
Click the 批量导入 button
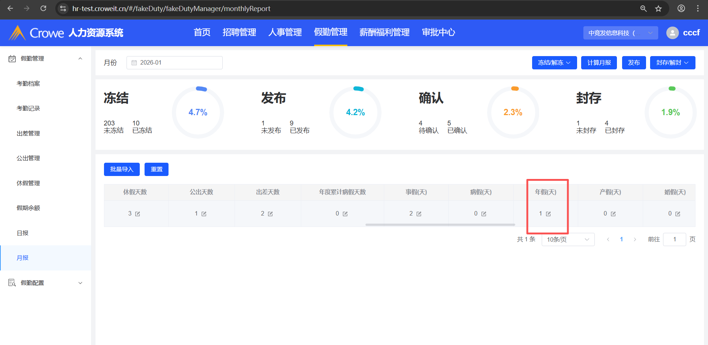coord(122,169)
